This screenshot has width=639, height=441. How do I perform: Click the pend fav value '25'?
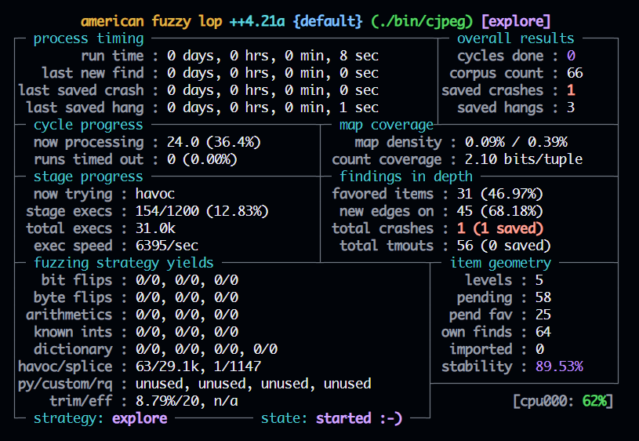tap(543, 315)
